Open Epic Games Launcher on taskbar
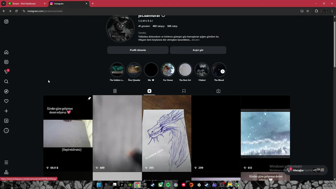 (x=145, y=185)
